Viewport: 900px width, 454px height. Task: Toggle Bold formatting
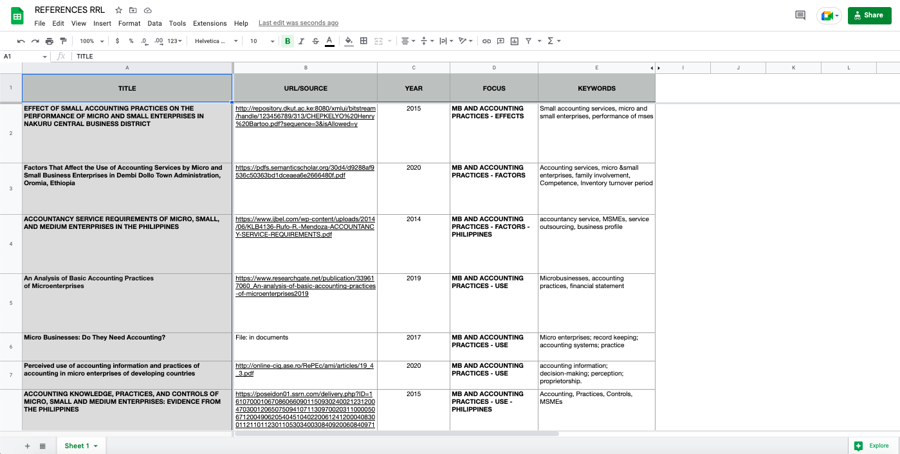click(288, 41)
